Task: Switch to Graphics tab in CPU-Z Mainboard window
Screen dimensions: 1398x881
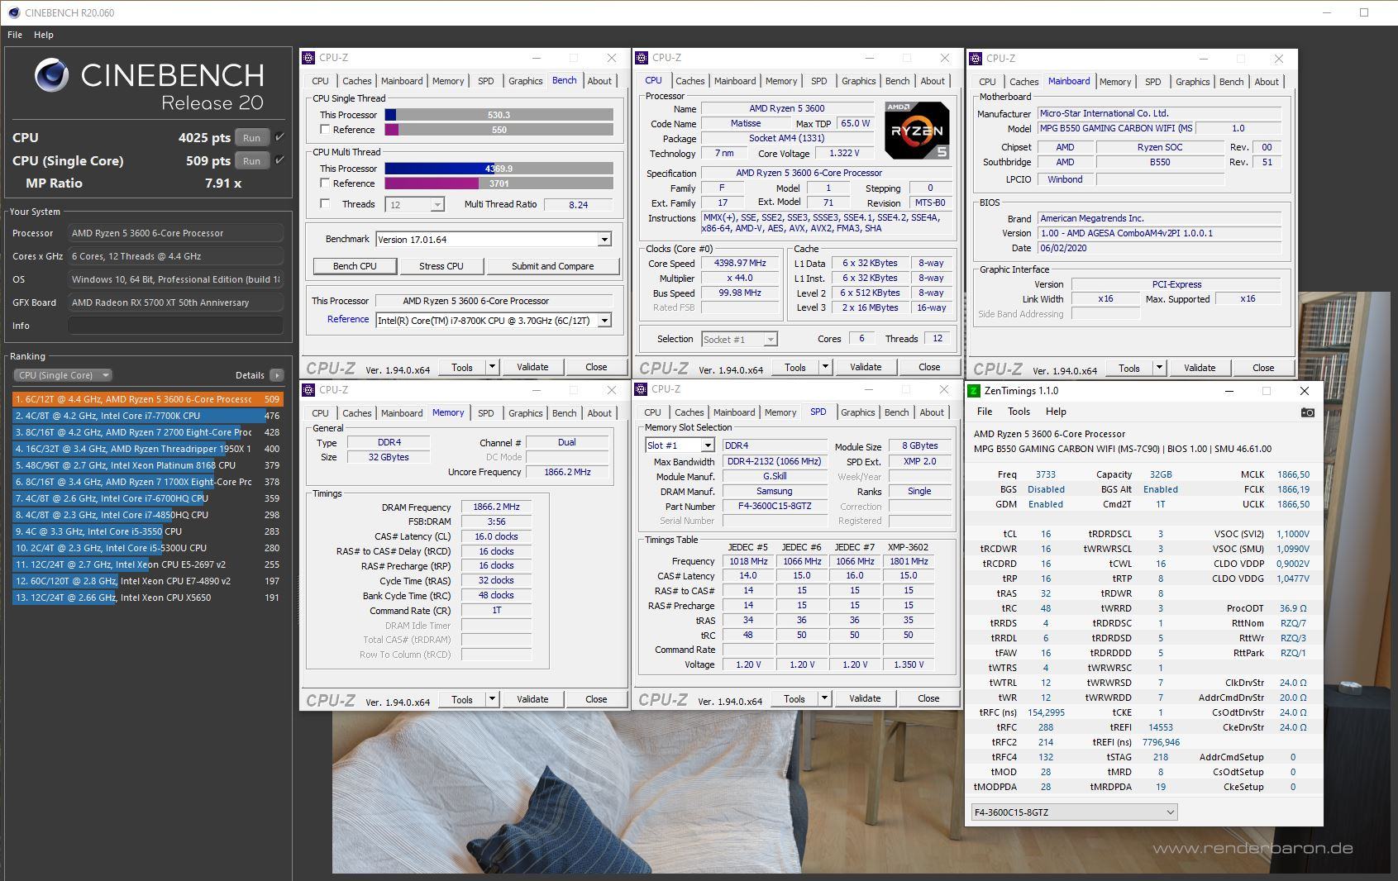Action: point(1192,82)
